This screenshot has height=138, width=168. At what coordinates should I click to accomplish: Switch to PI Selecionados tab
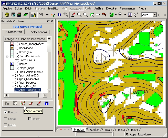point(37,32)
